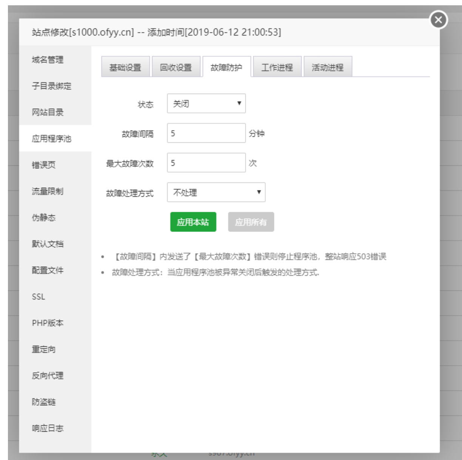Open the 故障处理方式 dropdown showing 不处理
The image size is (462, 460).
216,192
